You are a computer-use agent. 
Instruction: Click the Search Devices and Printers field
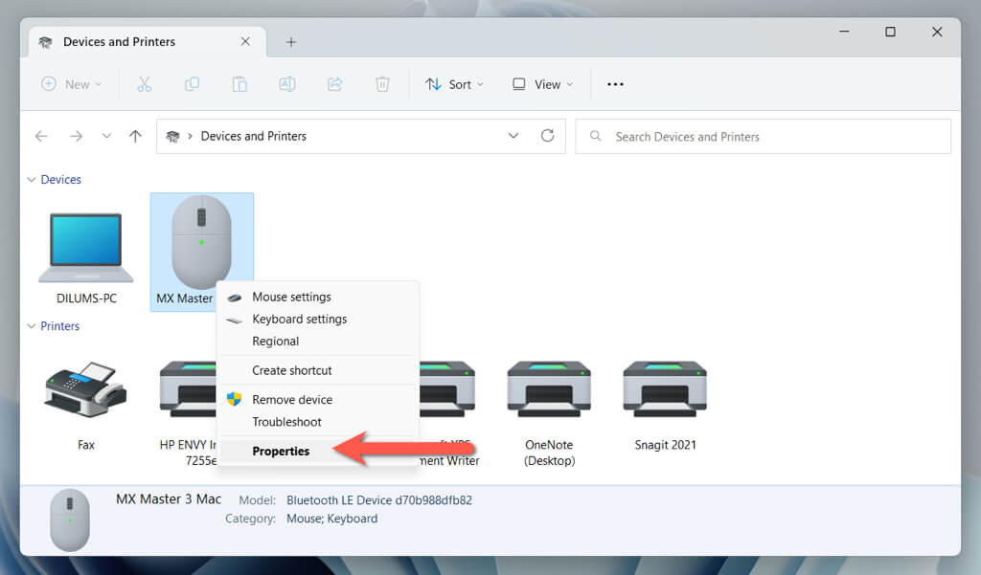tap(764, 136)
